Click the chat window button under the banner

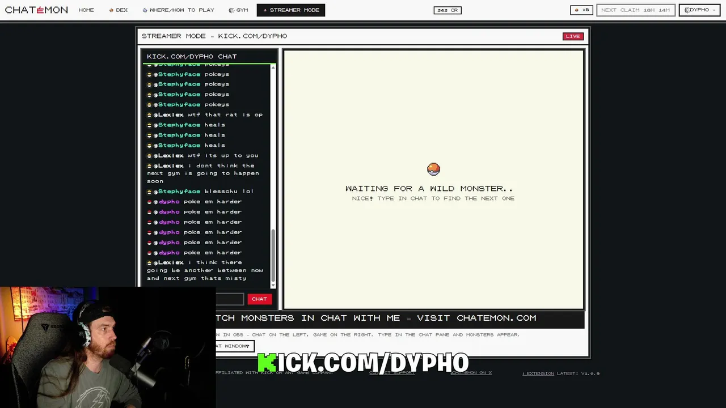pos(234,346)
